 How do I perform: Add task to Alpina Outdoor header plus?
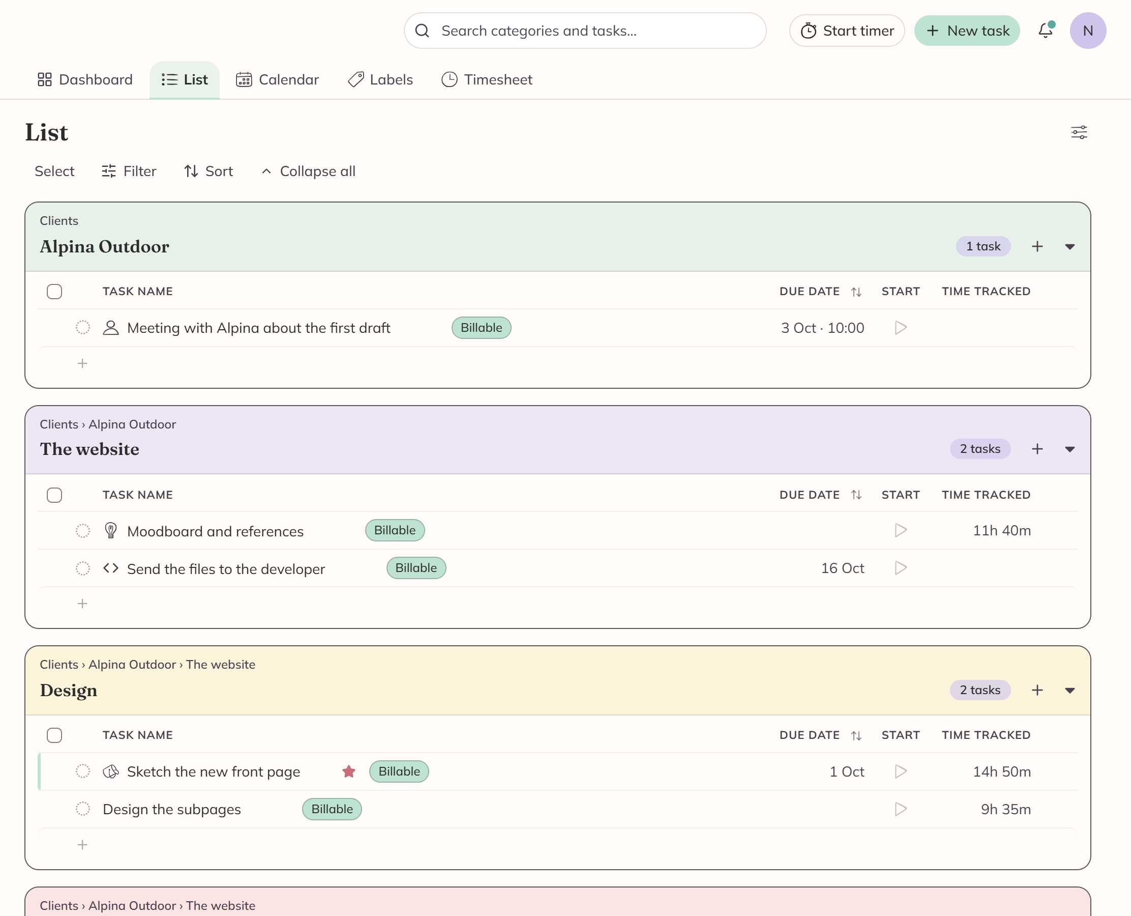click(1037, 246)
